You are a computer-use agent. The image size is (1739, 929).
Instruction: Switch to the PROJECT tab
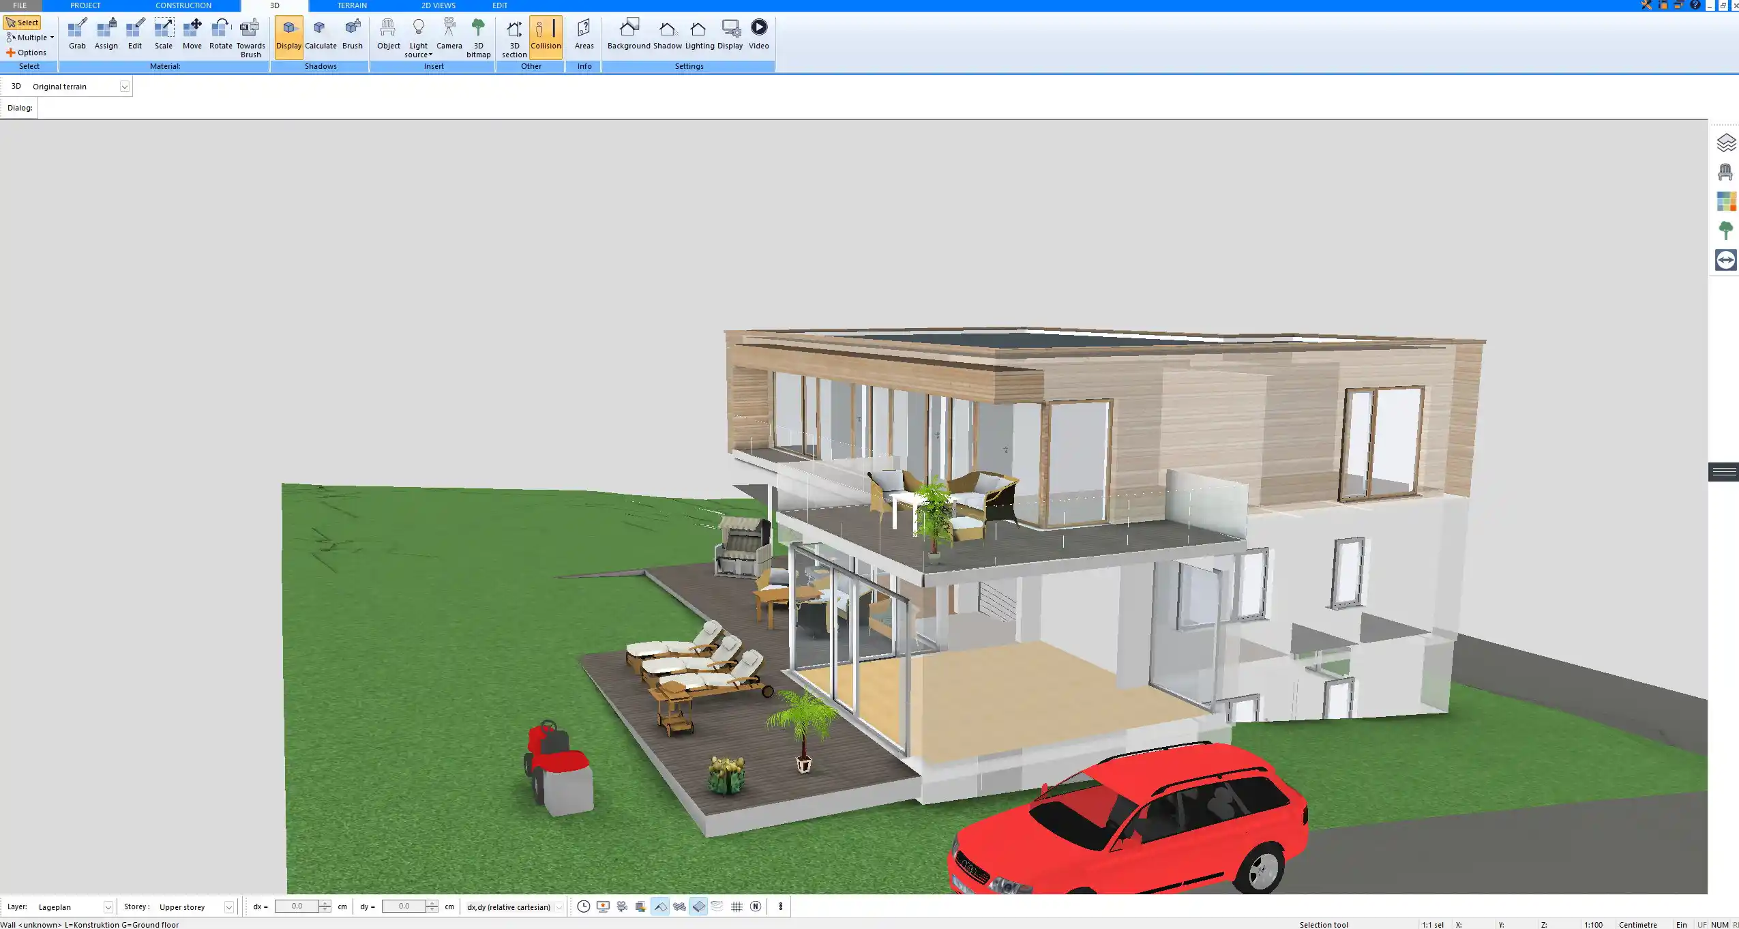tap(85, 5)
